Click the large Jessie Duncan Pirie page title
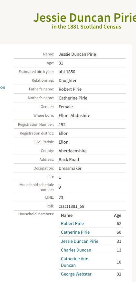The image size is (136, 282). coord(85,17)
